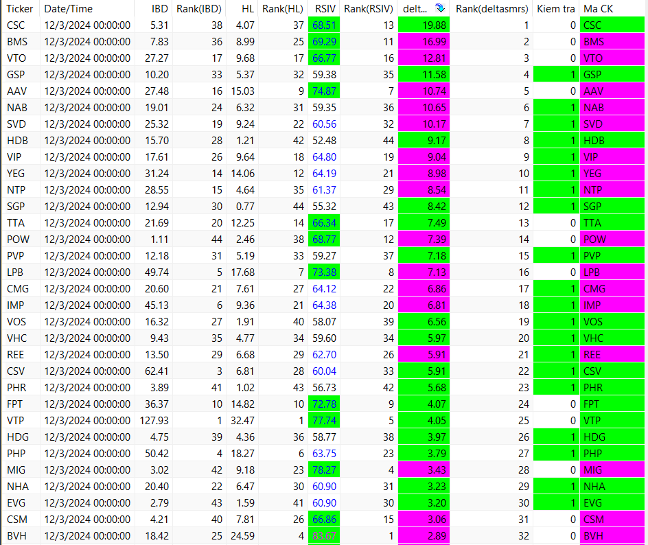The image size is (648, 545).
Task: Click the RSIV value 83.67
Action: click(x=324, y=536)
